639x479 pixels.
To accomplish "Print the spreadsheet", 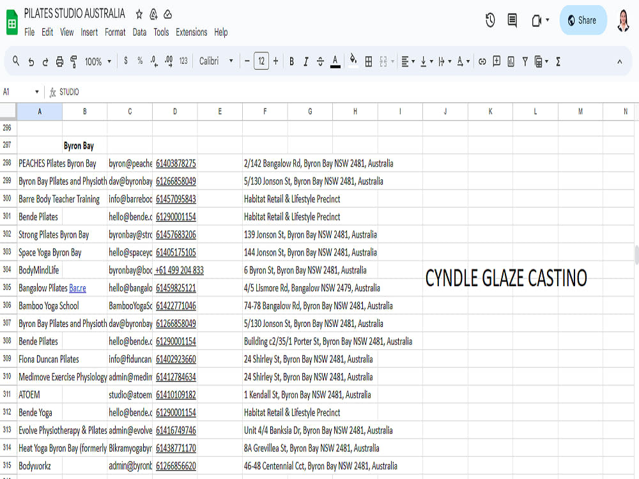I will pos(59,61).
